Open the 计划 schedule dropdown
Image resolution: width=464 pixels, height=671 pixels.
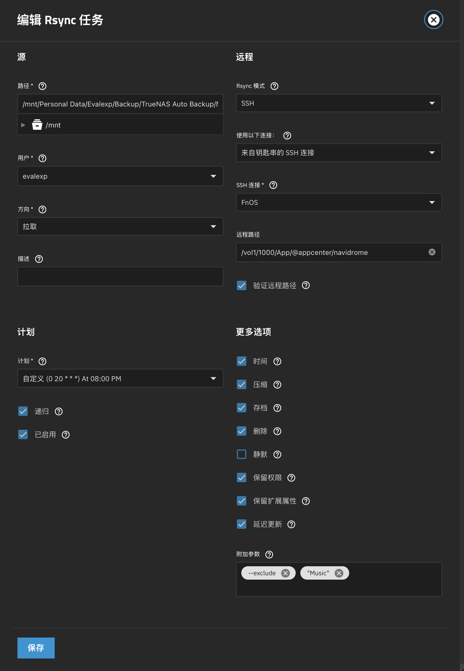click(120, 379)
